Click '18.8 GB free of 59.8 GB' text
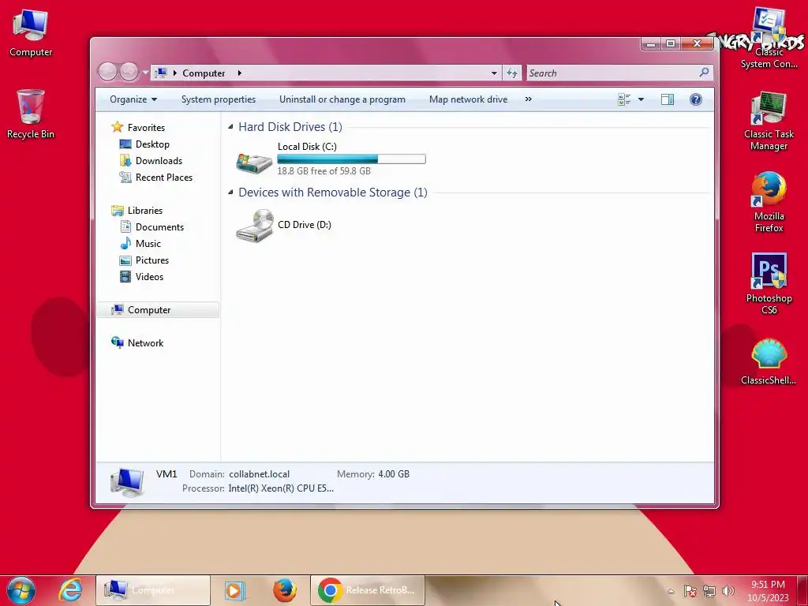808x606 pixels. [324, 171]
